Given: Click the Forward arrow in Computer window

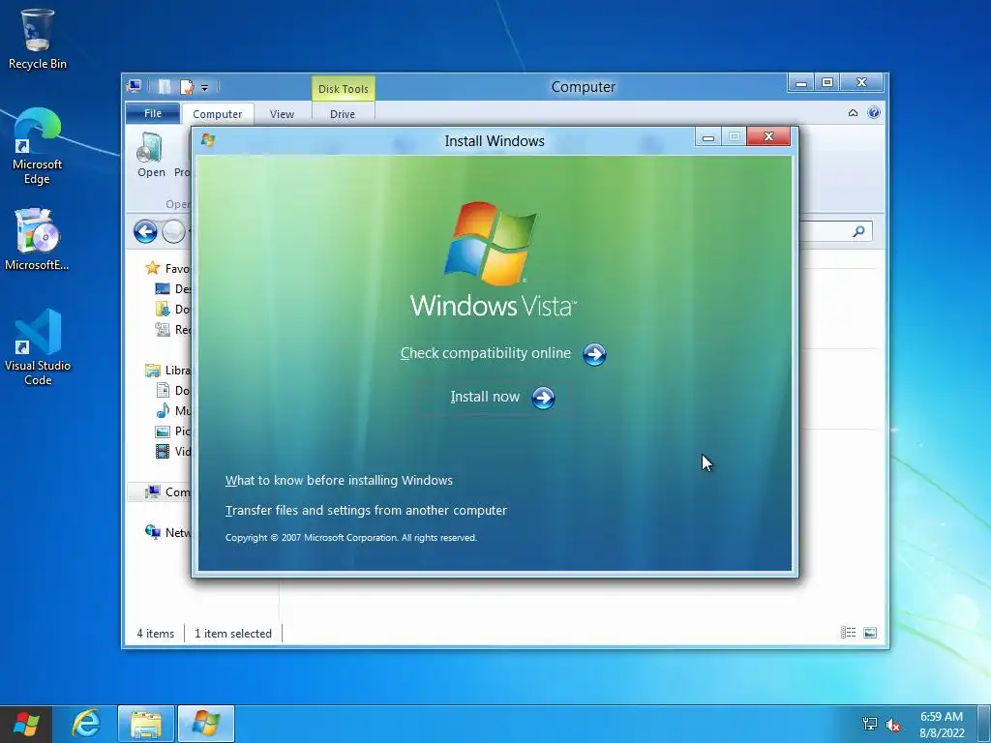Looking at the screenshot, I should tap(173, 232).
